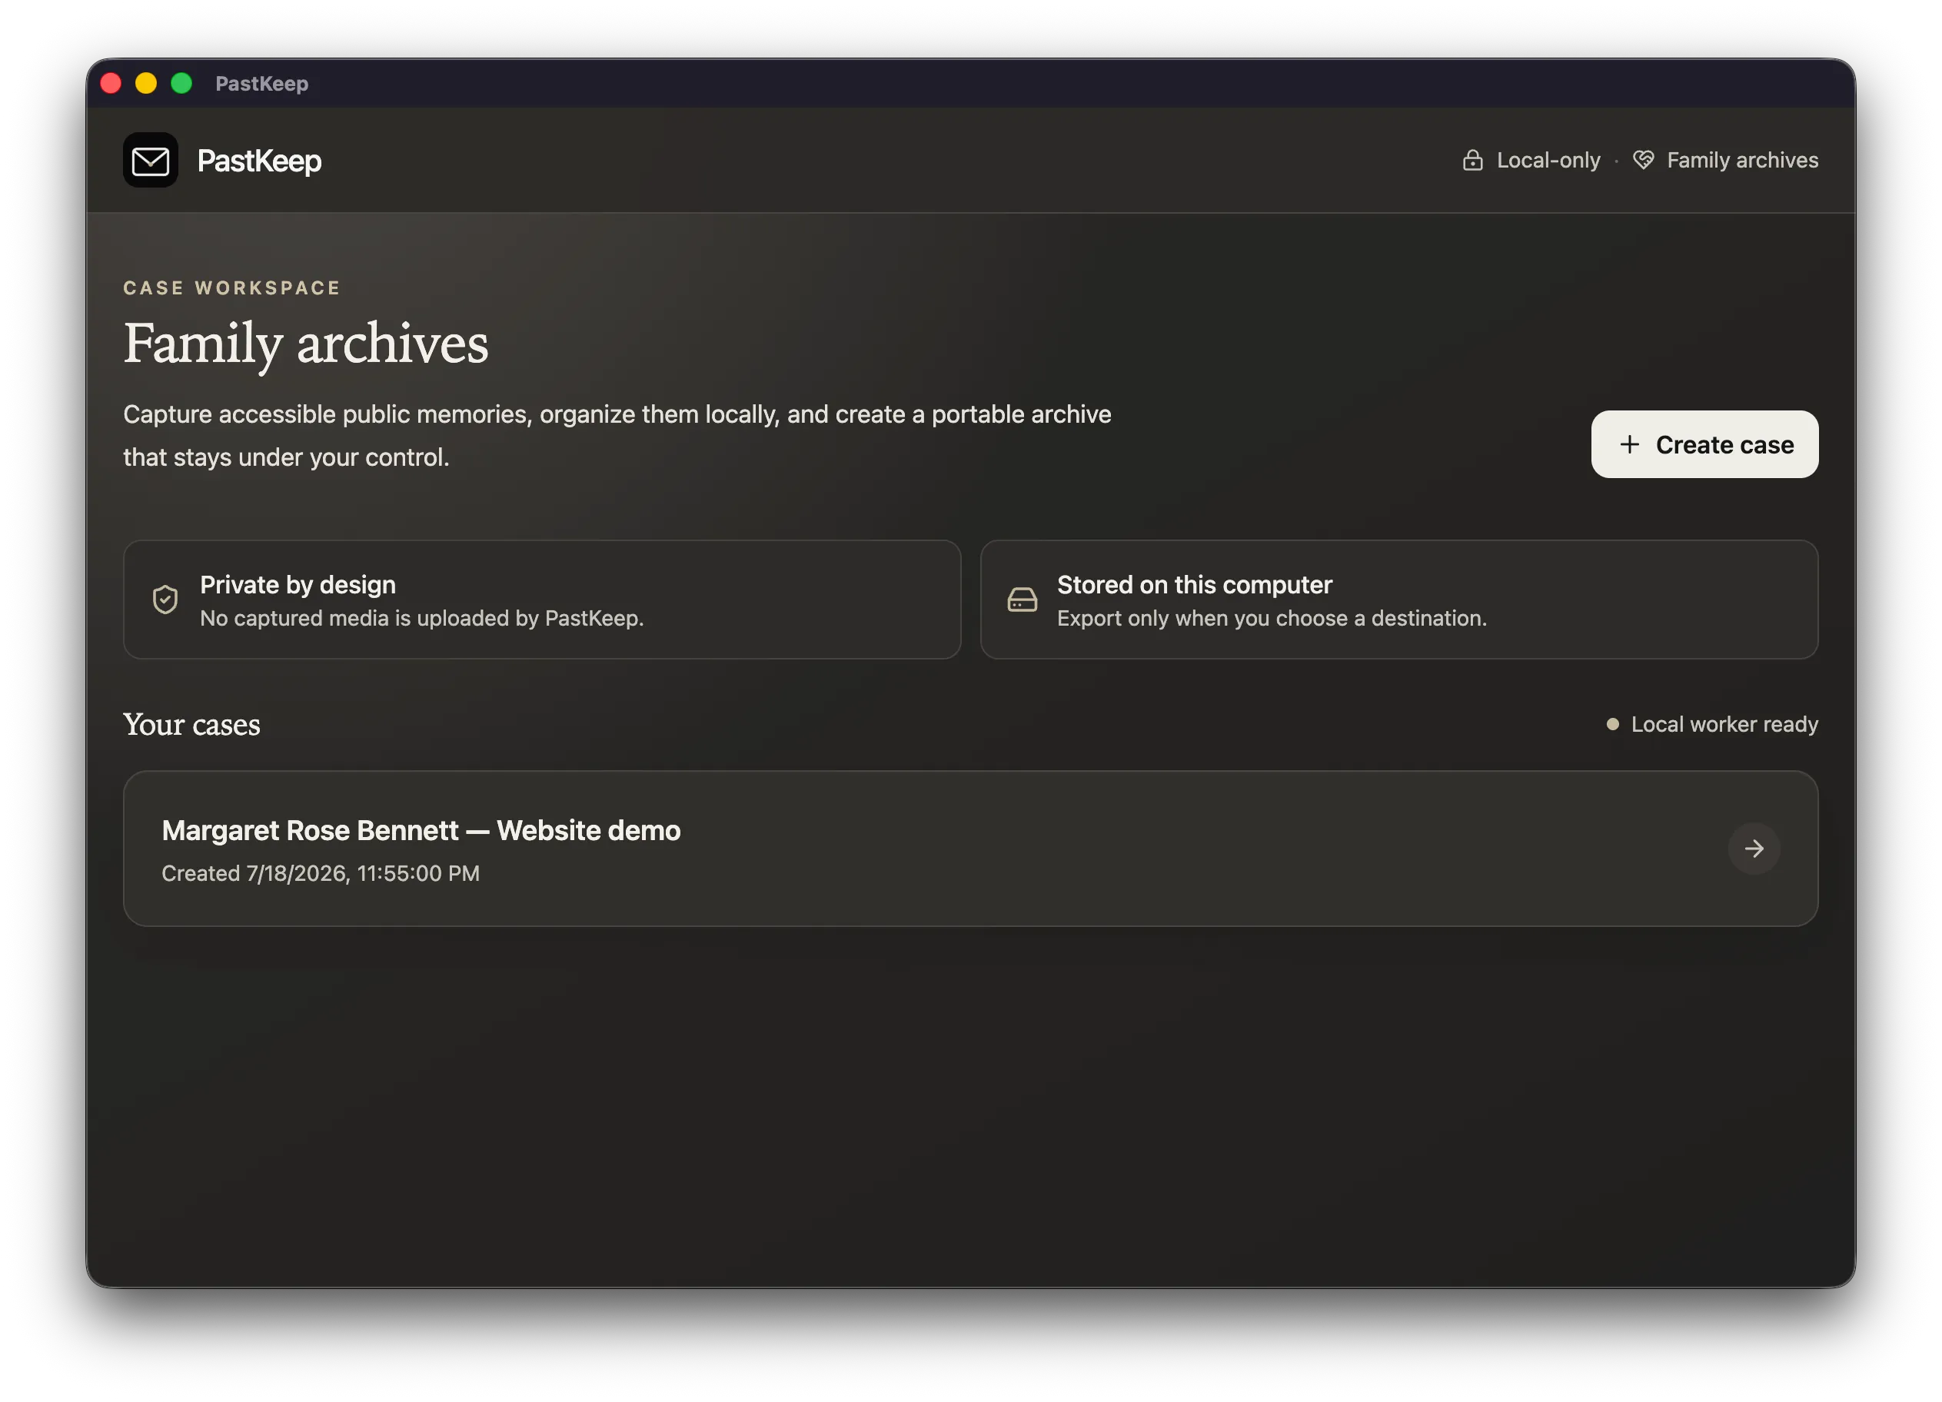
Task: Click the PastKeep brand name in header
Action: (259, 161)
